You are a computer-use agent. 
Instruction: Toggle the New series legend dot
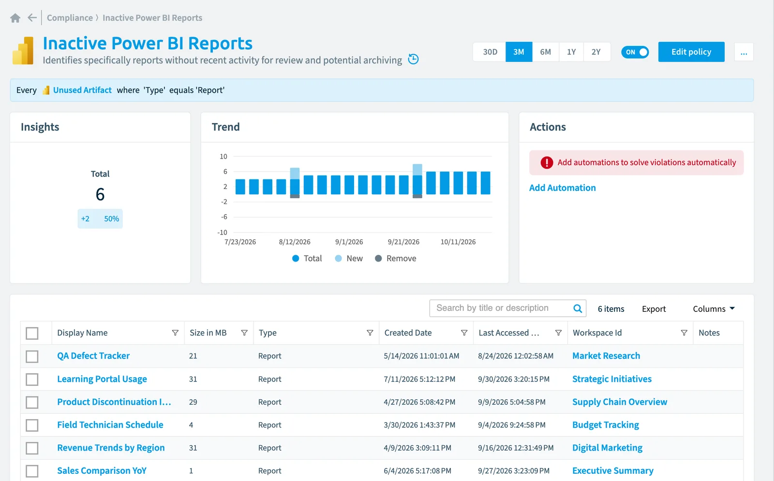point(339,259)
